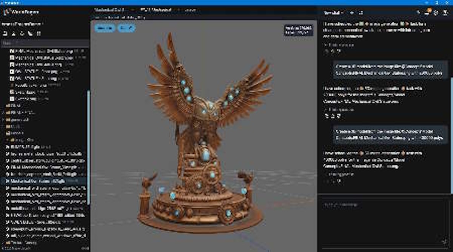The image size is (453, 252).
Task: Click the grid view icon in the file toolbar
Action: coord(39,34)
